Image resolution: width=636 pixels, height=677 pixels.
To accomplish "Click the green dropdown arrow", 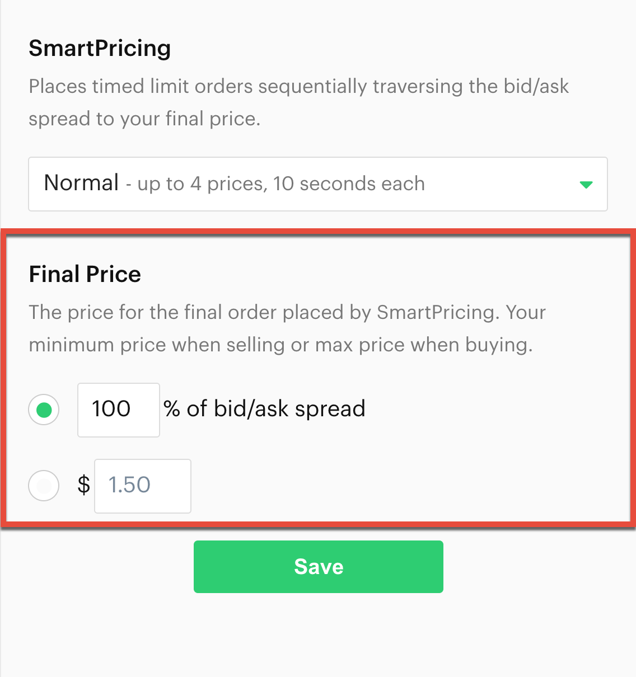I will [x=586, y=184].
